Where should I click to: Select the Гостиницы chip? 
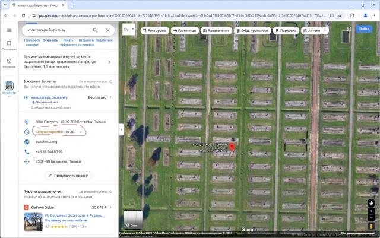(x=185, y=30)
